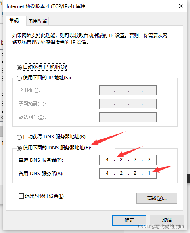Select 使用下面的 IP 地址 radio option
190x233 pixels.
19,78
